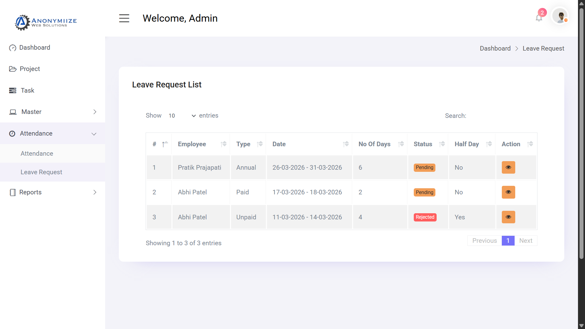Sort by Status column
The height and width of the screenshot is (329, 585).
pos(428,144)
